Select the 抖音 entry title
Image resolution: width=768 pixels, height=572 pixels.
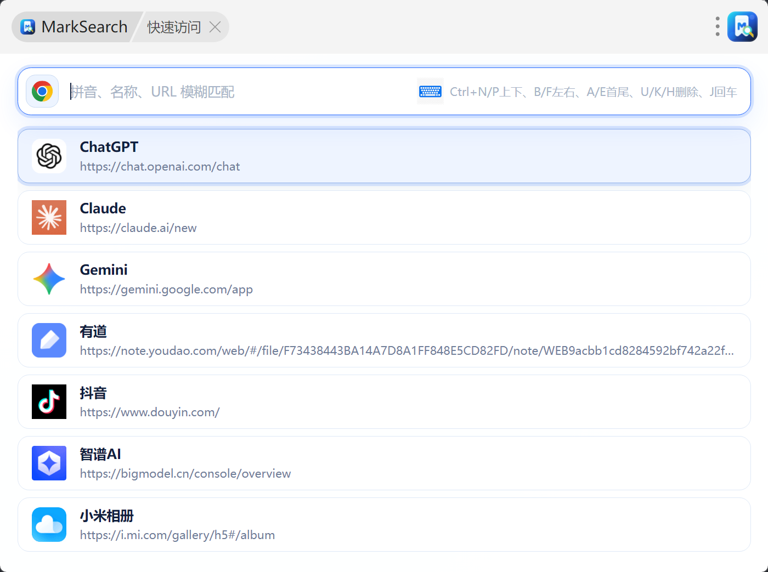[x=93, y=393]
